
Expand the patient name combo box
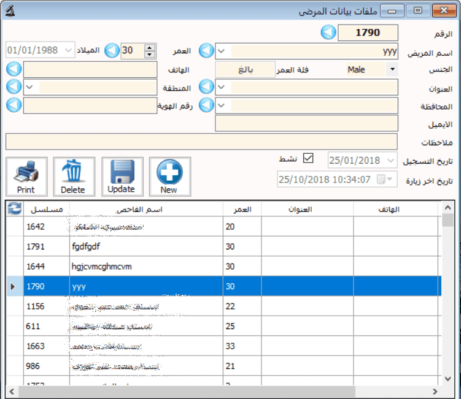point(221,51)
